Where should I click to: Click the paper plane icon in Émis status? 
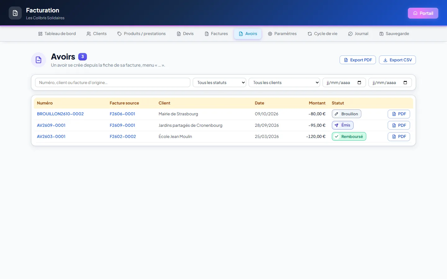coord(336,125)
